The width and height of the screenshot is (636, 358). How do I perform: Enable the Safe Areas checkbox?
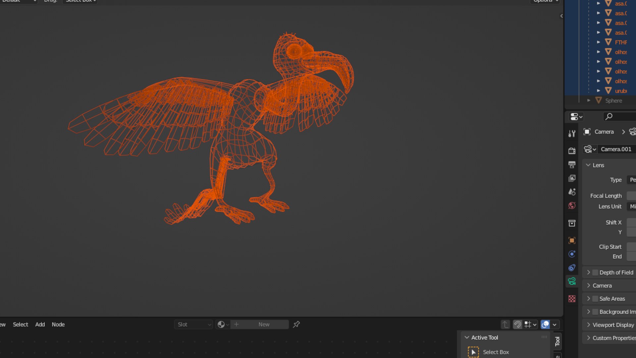(595, 299)
